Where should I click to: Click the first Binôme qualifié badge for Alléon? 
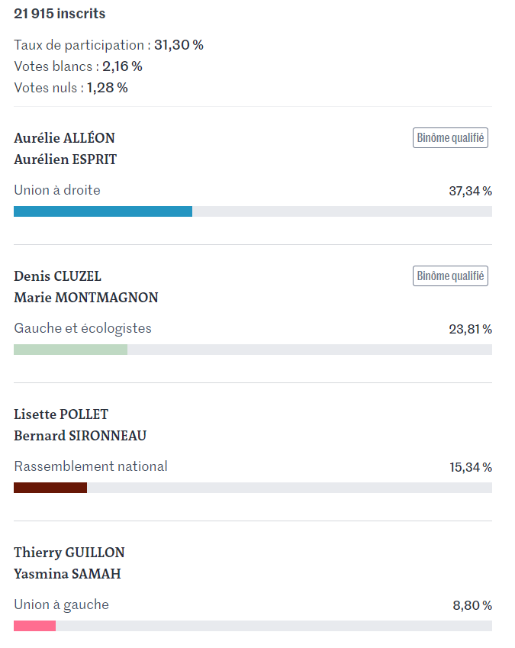450,137
